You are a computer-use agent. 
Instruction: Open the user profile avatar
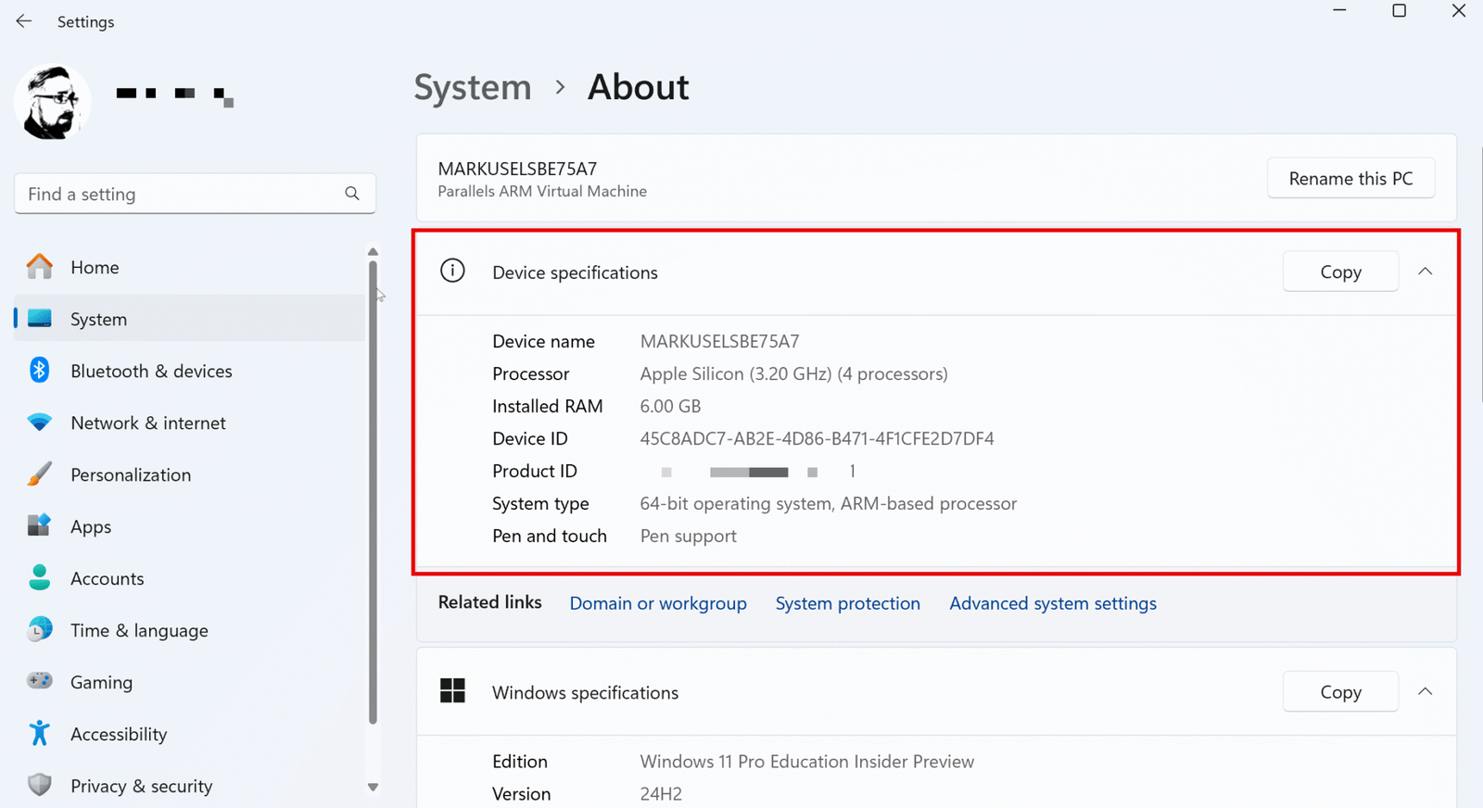[53, 102]
